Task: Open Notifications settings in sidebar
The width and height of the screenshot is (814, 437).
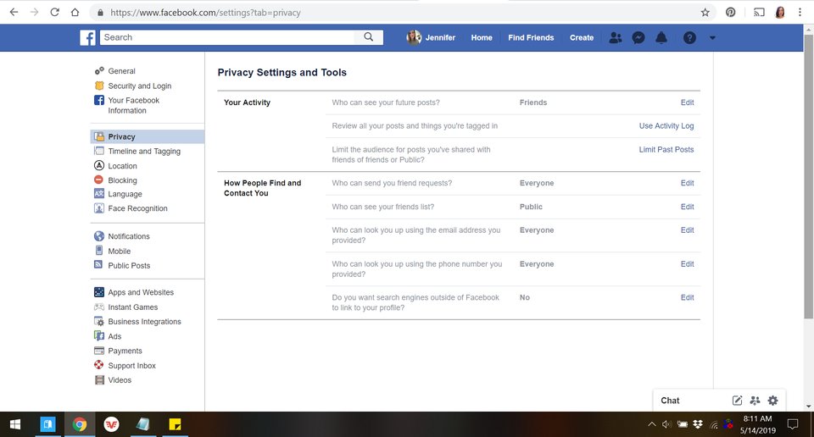Action: [128, 236]
